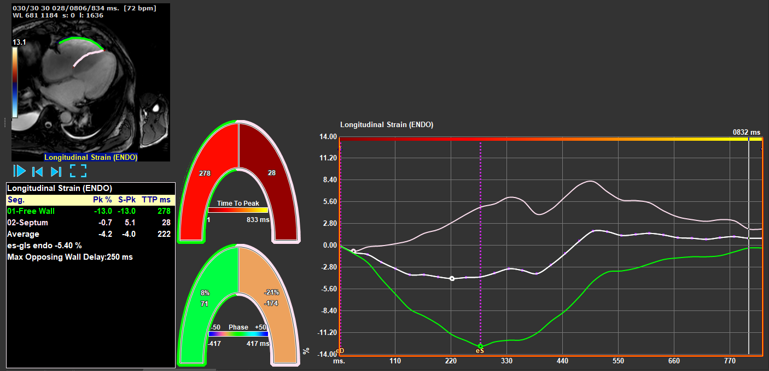This screenshot has height=371, width=769.
Task: Click the fullscreen bracket icon
Action: coord(78,171)
